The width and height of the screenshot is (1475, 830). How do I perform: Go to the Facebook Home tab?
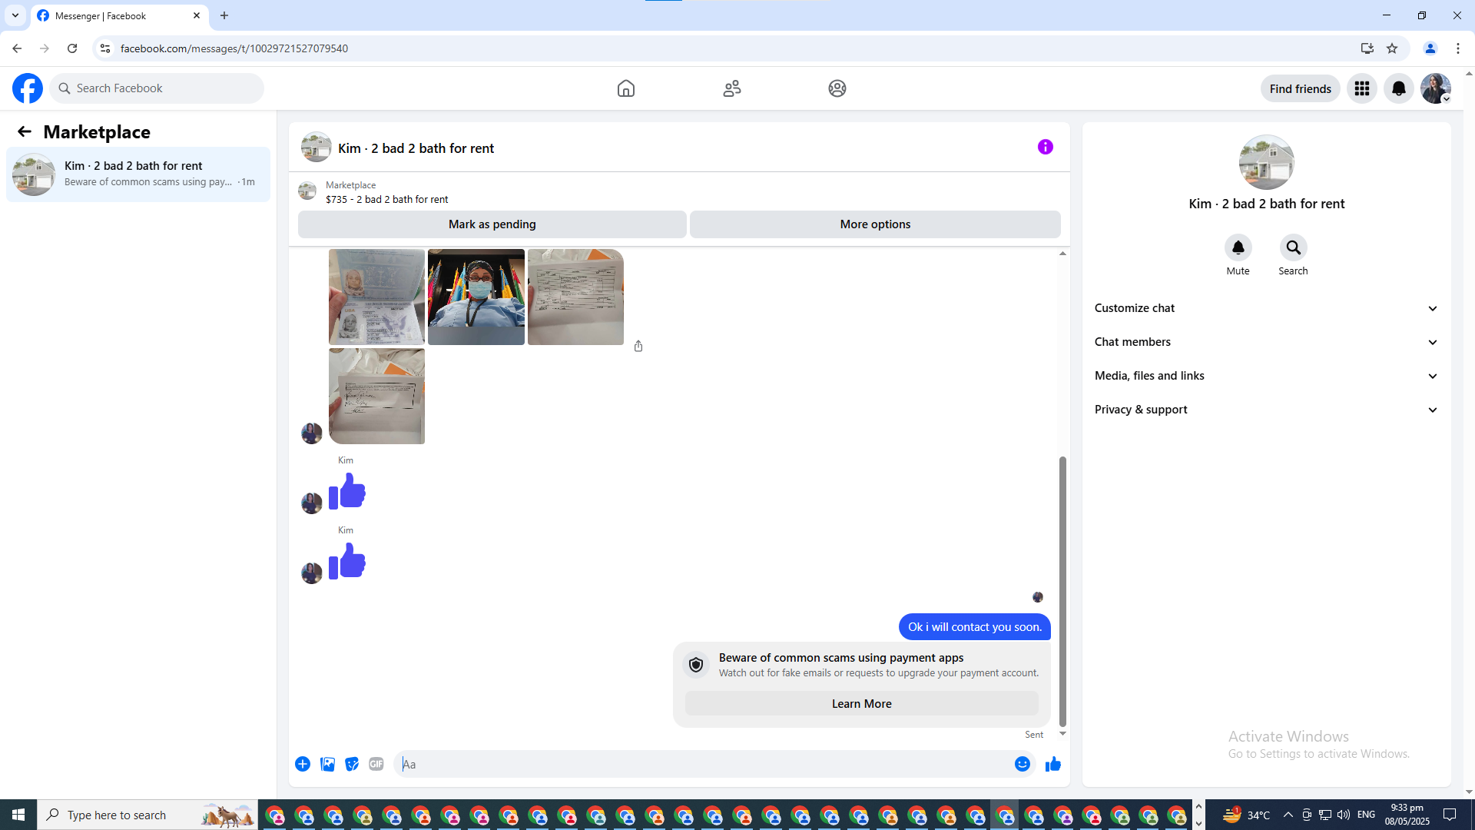click(625, 88)
